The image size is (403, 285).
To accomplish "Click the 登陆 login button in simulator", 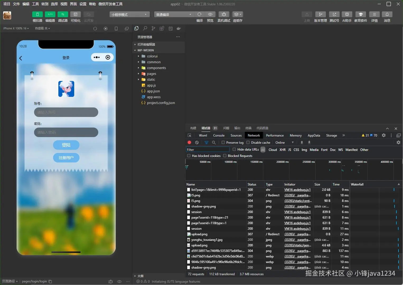I will (x=66, y=145).
